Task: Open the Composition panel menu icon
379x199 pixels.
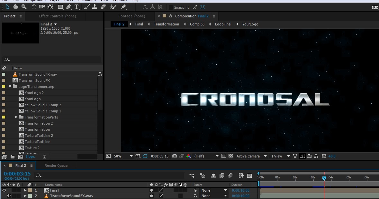Action: pyautogui.click(x=214, y=16)
